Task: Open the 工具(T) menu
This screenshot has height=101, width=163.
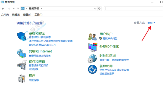Action: click(x=38, y=15)
